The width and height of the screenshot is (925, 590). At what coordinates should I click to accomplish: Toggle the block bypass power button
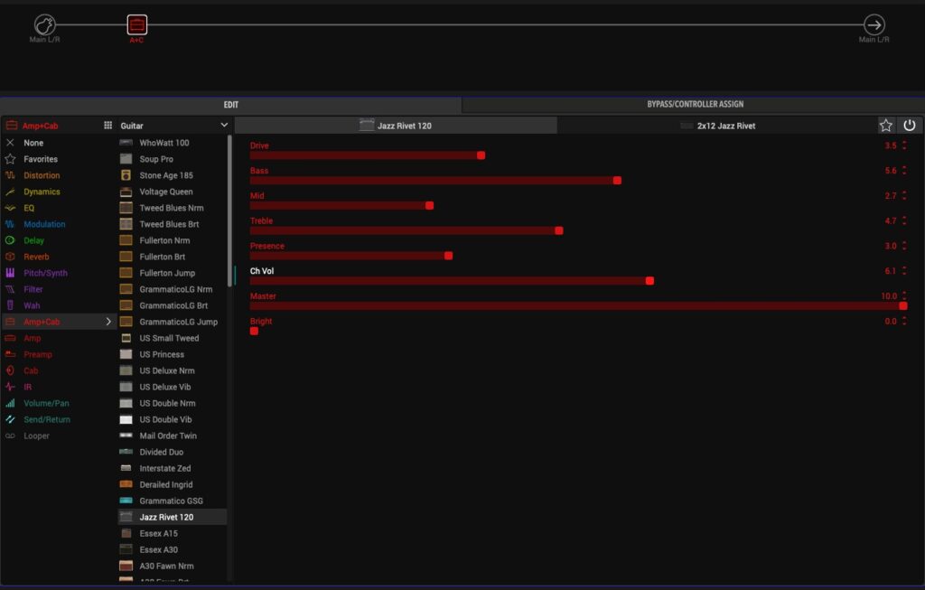click(910, 126)
